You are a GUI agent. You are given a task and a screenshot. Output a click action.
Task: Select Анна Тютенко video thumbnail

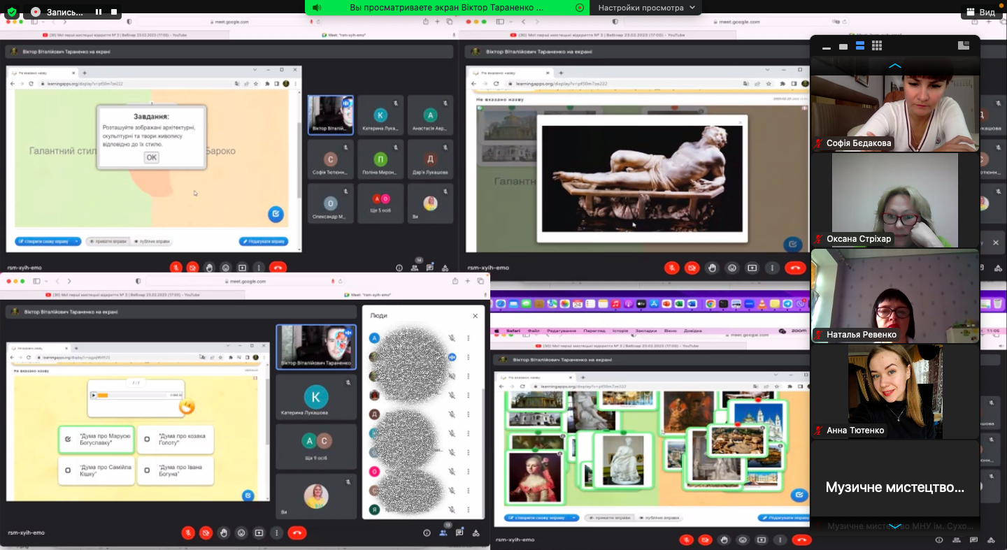point(894,391)
